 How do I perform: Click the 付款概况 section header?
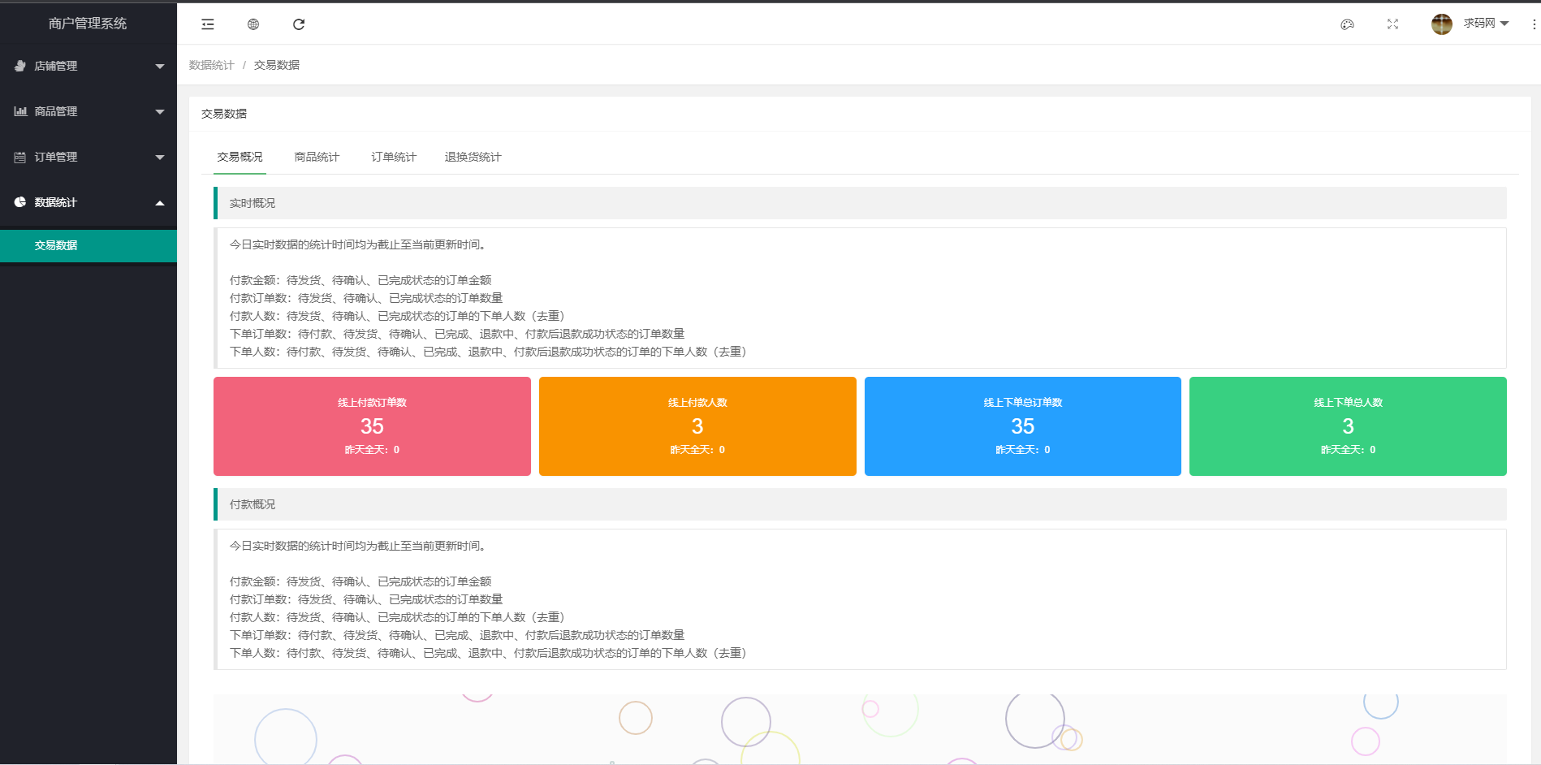pos(860,504)
